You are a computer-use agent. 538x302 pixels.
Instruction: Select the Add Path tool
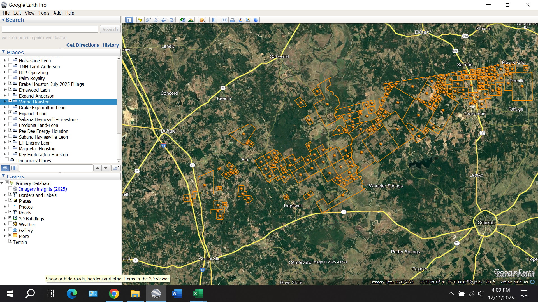point(156,20)
